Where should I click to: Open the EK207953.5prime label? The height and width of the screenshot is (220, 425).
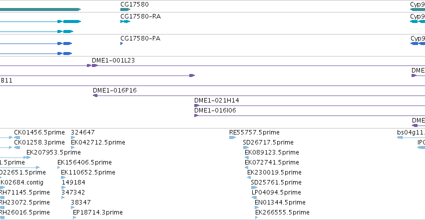53,152
